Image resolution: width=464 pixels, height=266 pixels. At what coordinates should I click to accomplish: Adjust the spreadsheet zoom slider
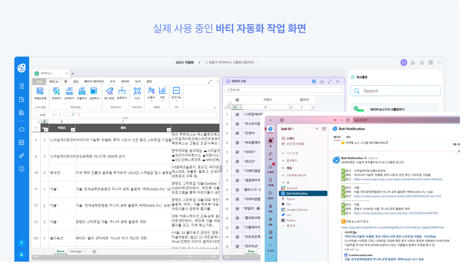pyautogui.click(x=190, y=257)
